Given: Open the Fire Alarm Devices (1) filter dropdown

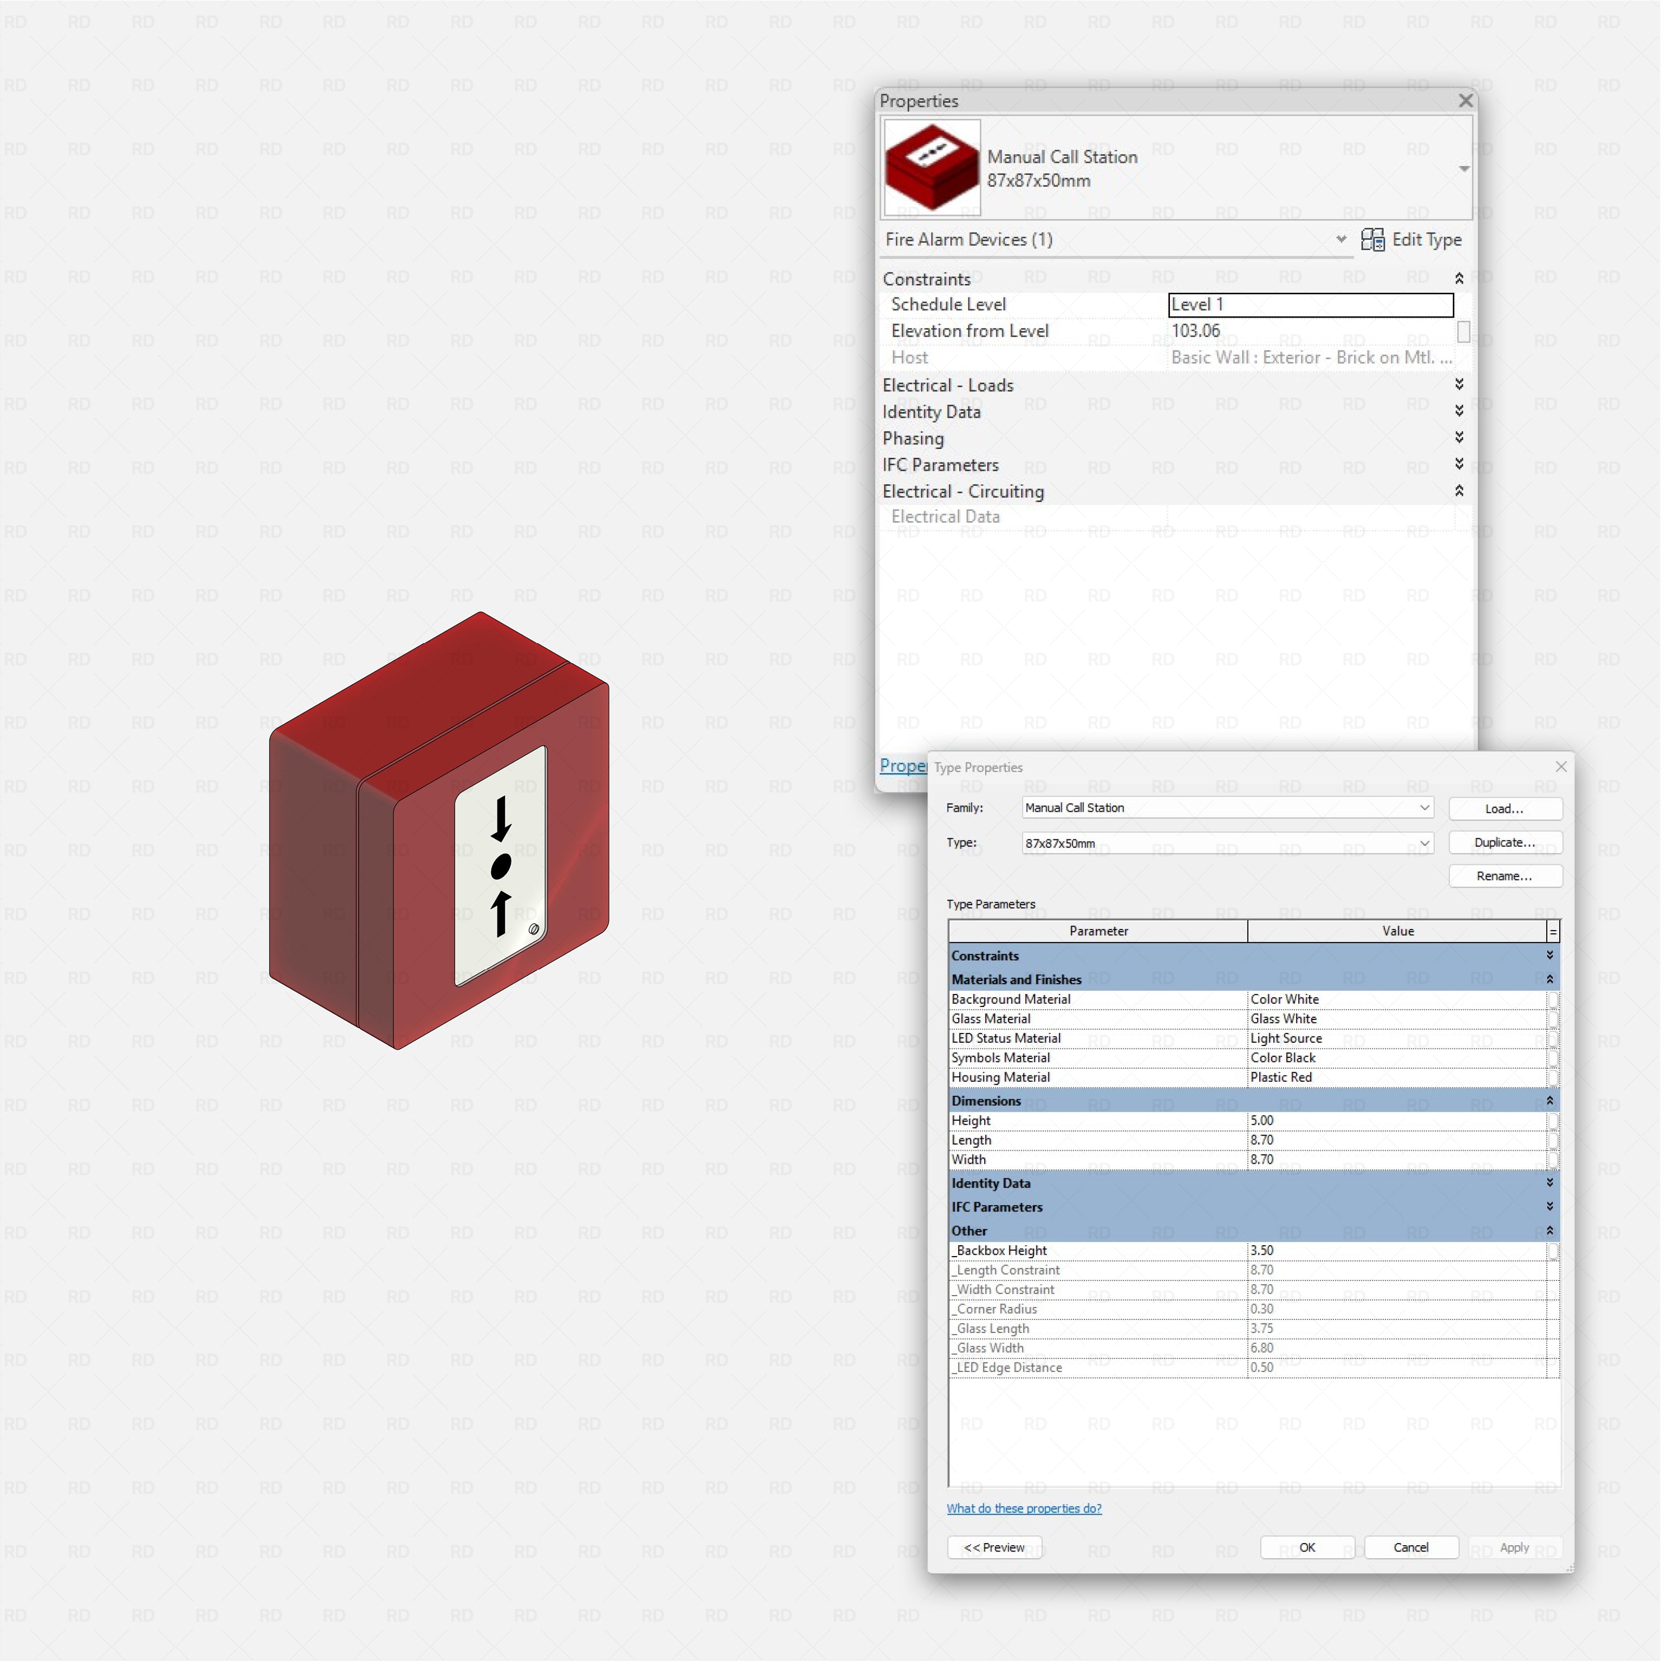Looking at the screenshot, I should [1341, 239].
